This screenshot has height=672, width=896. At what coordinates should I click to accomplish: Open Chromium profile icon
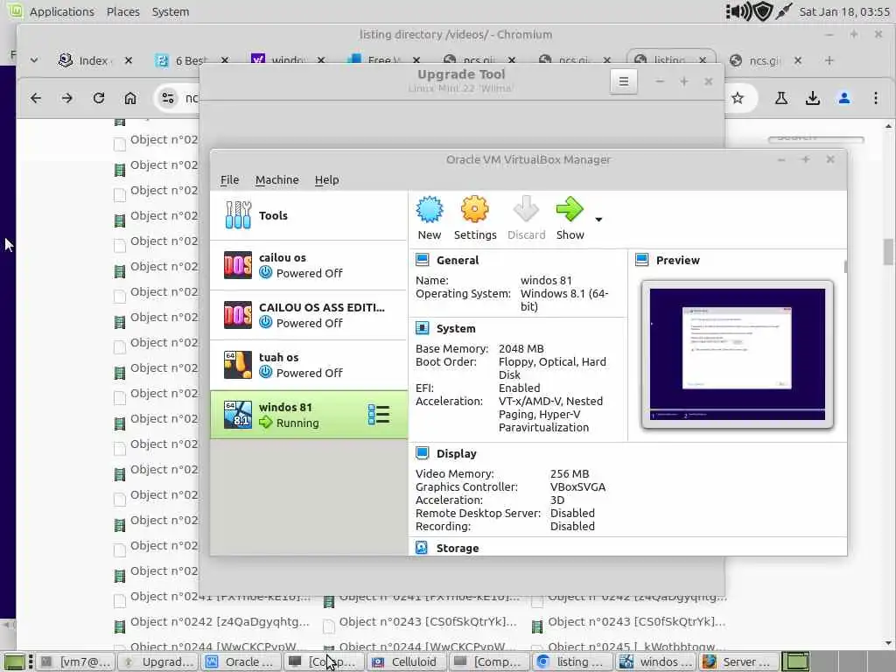844,98
